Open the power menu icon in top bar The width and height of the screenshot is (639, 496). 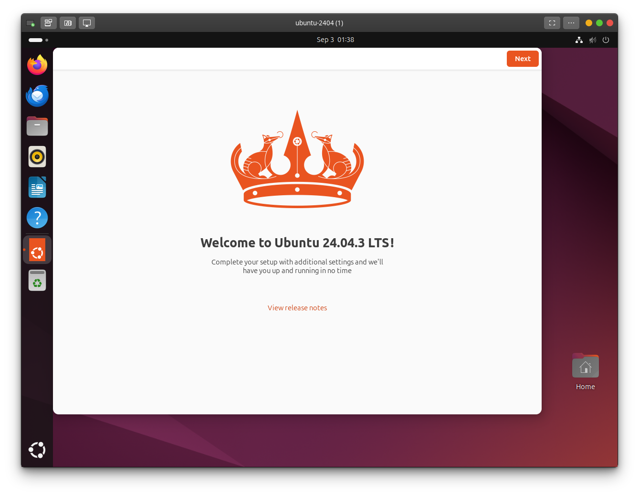[606, 40]
